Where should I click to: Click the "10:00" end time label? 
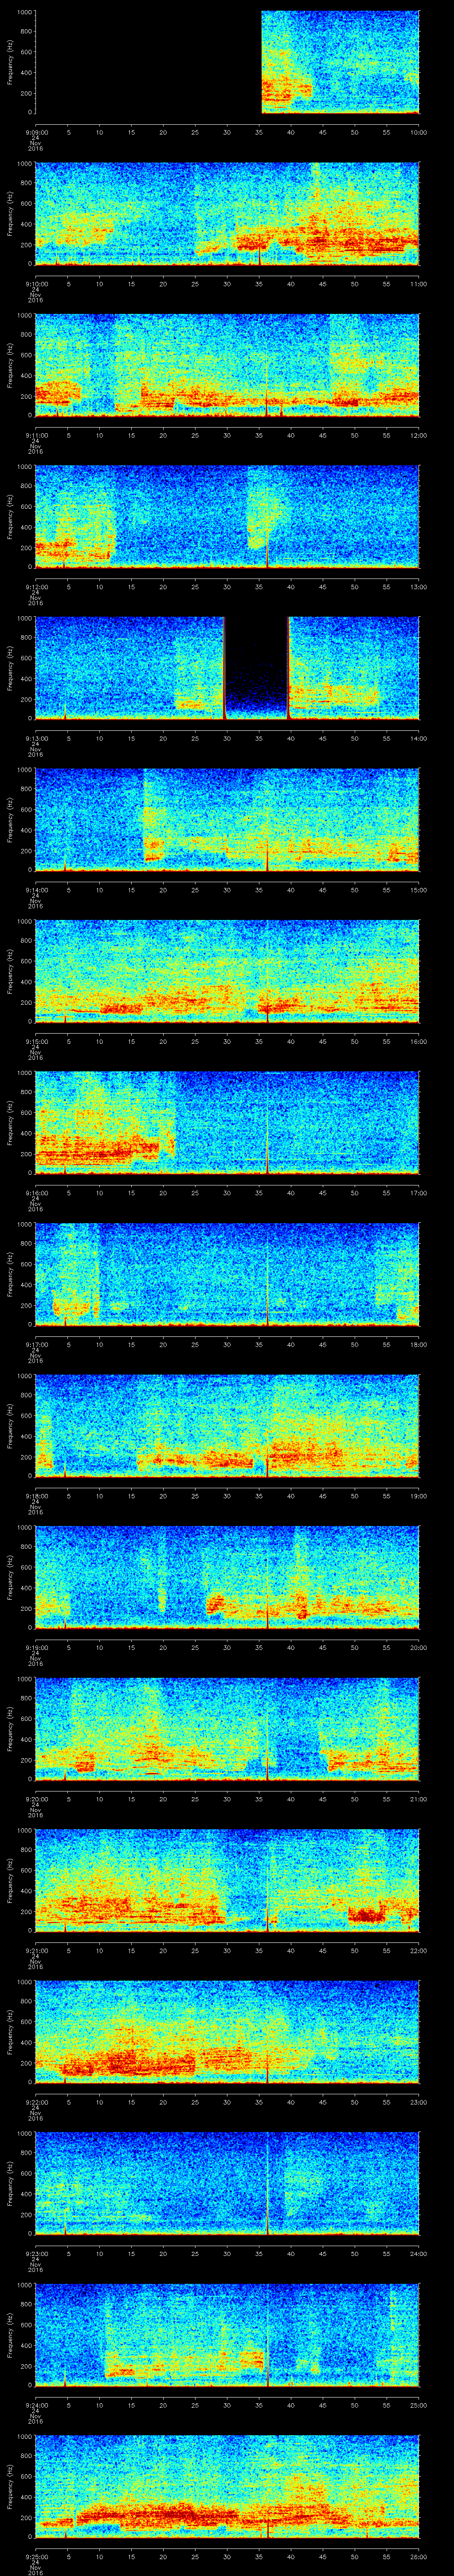(x=418, y=132)
